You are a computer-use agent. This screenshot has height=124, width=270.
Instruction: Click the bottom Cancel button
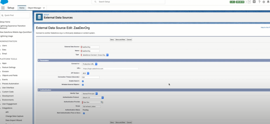click(x=129, y=122)
